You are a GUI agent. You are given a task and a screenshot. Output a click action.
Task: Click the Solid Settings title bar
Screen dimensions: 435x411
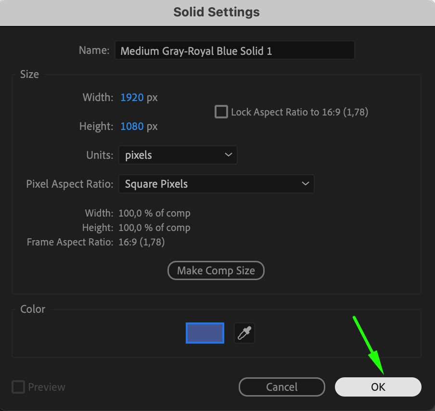(217, 12)
